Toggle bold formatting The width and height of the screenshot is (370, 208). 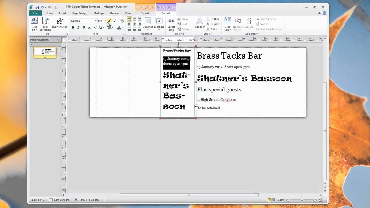click(73, 28)
